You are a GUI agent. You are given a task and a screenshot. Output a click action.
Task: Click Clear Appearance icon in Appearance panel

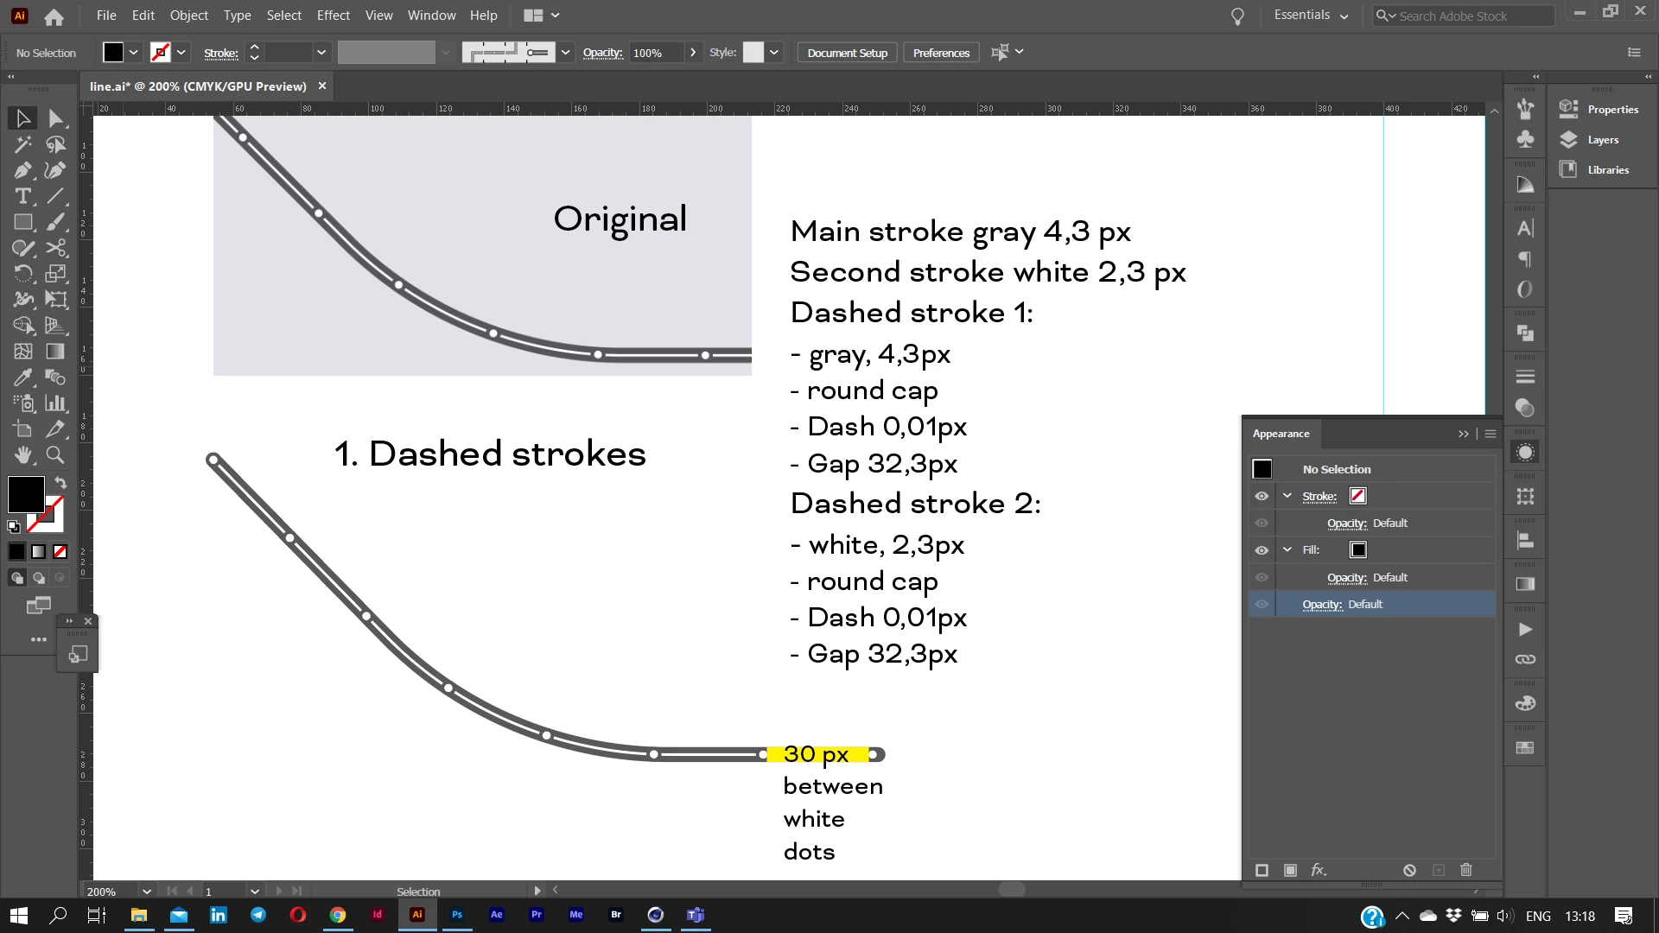click(x=1409, y=870)
